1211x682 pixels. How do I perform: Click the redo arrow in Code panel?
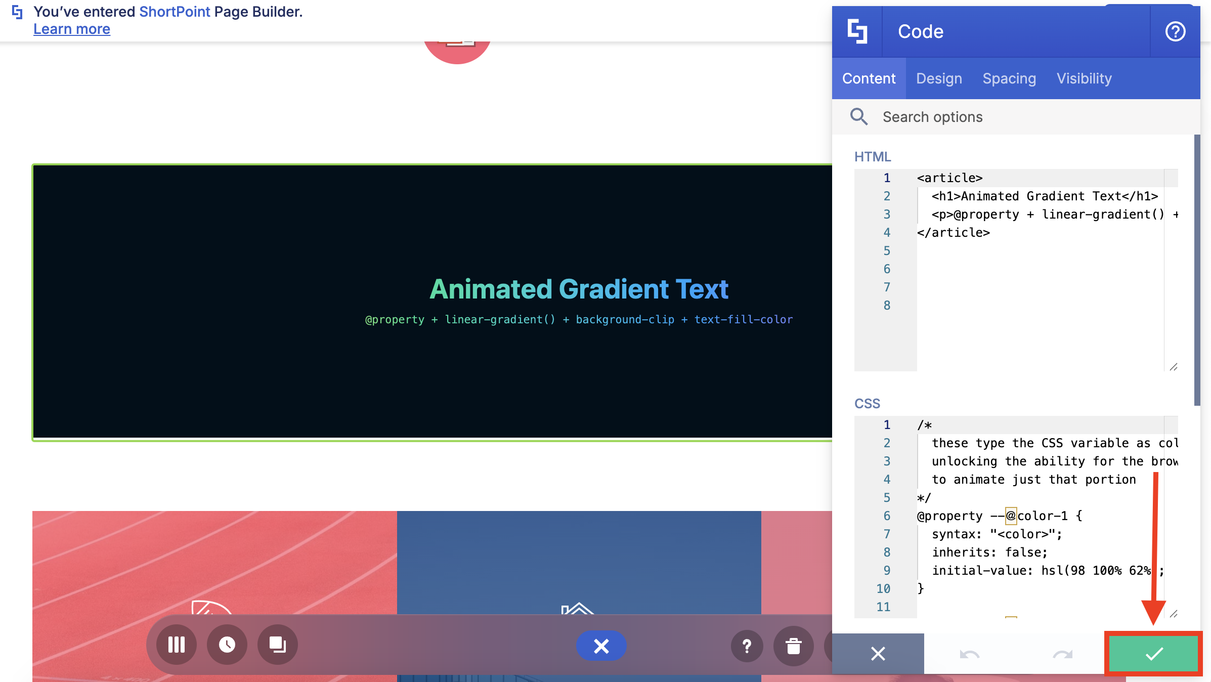click(1062, 655)
